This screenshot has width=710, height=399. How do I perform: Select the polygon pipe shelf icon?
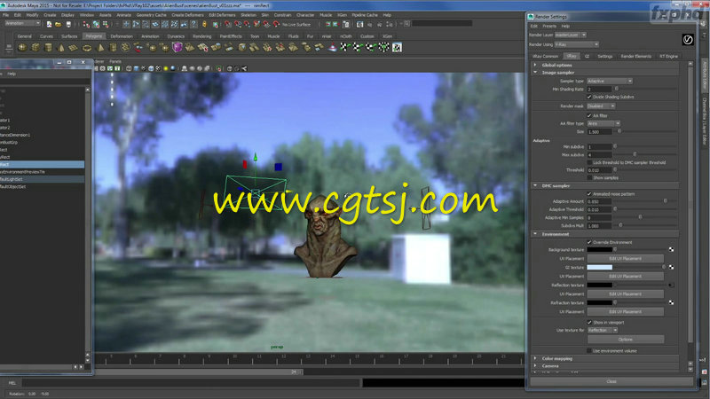(113, 47)
